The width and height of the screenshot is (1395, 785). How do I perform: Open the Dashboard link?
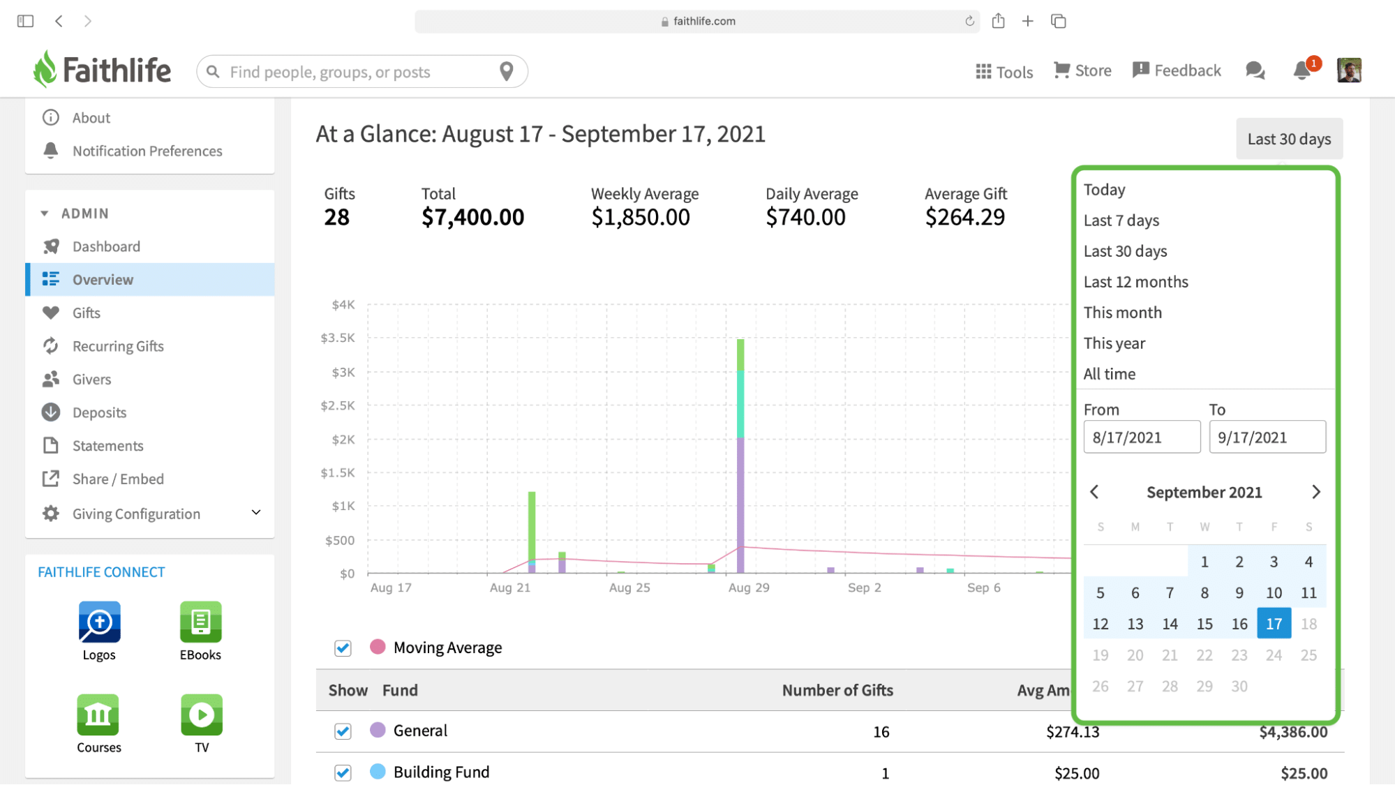pos(106,246)
